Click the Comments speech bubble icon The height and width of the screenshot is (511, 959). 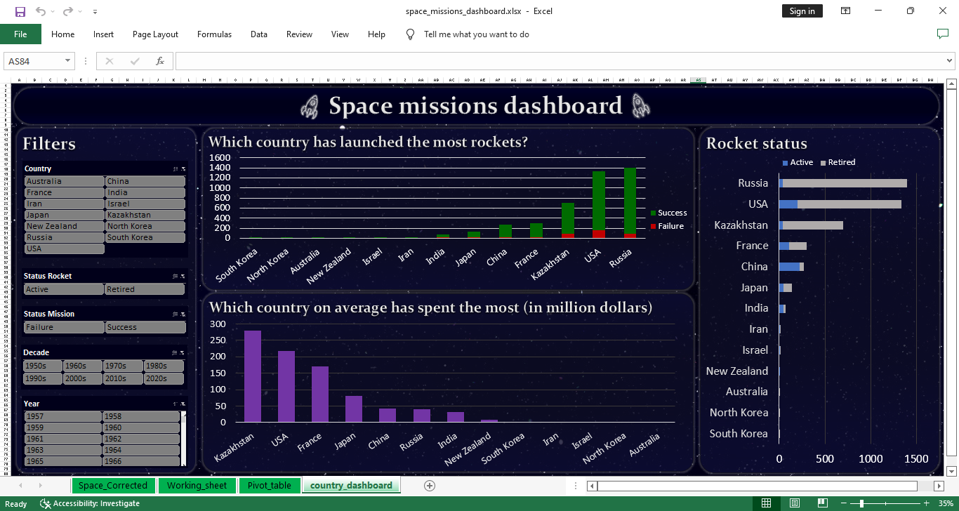942,34
